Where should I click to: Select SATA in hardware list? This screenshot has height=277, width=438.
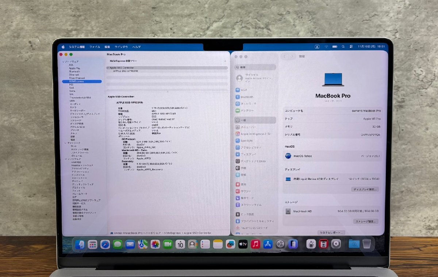72,91
